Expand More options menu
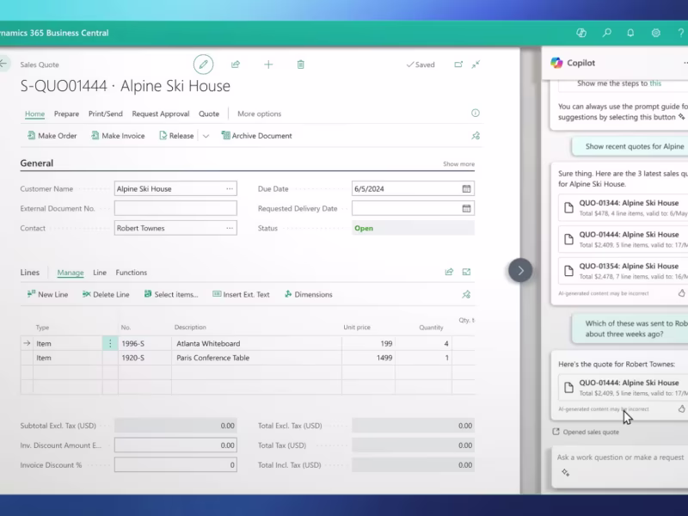This screenshot has width=688, height=516. 260,114
